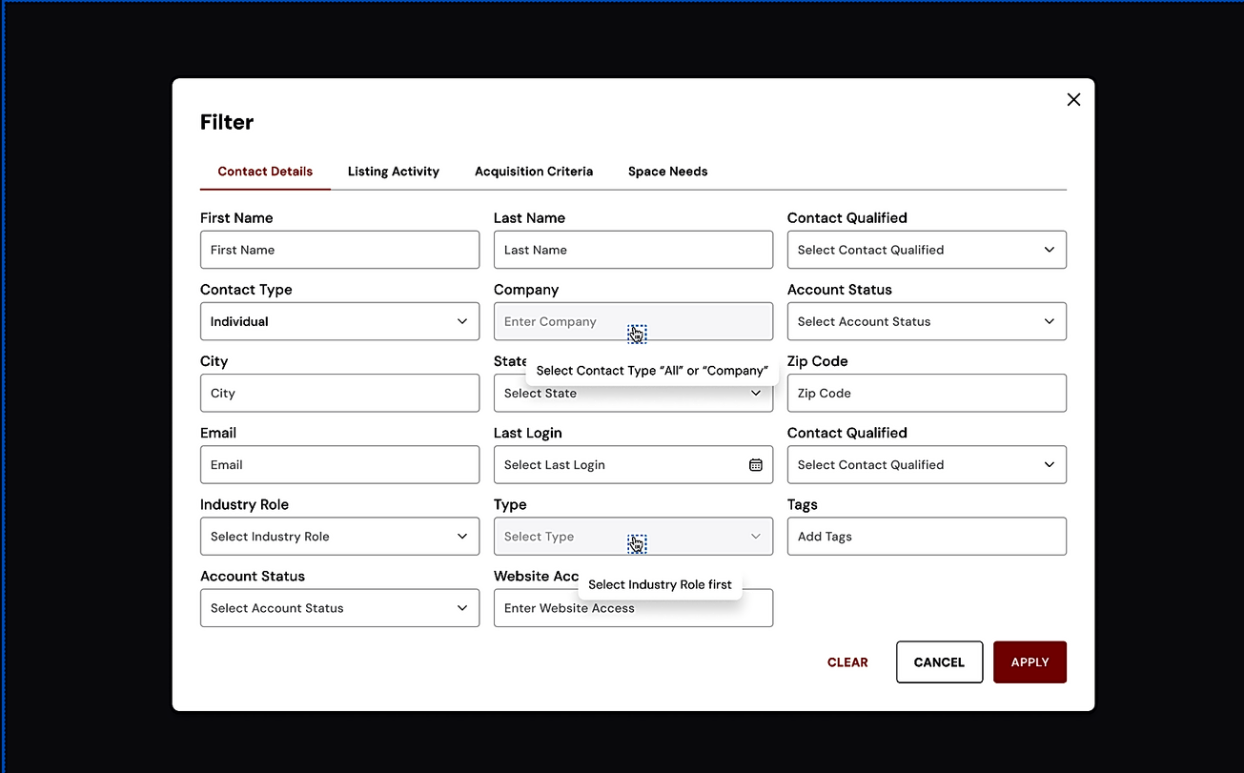Click the "Select Industry Role first" tooltip

pos(660,584)
